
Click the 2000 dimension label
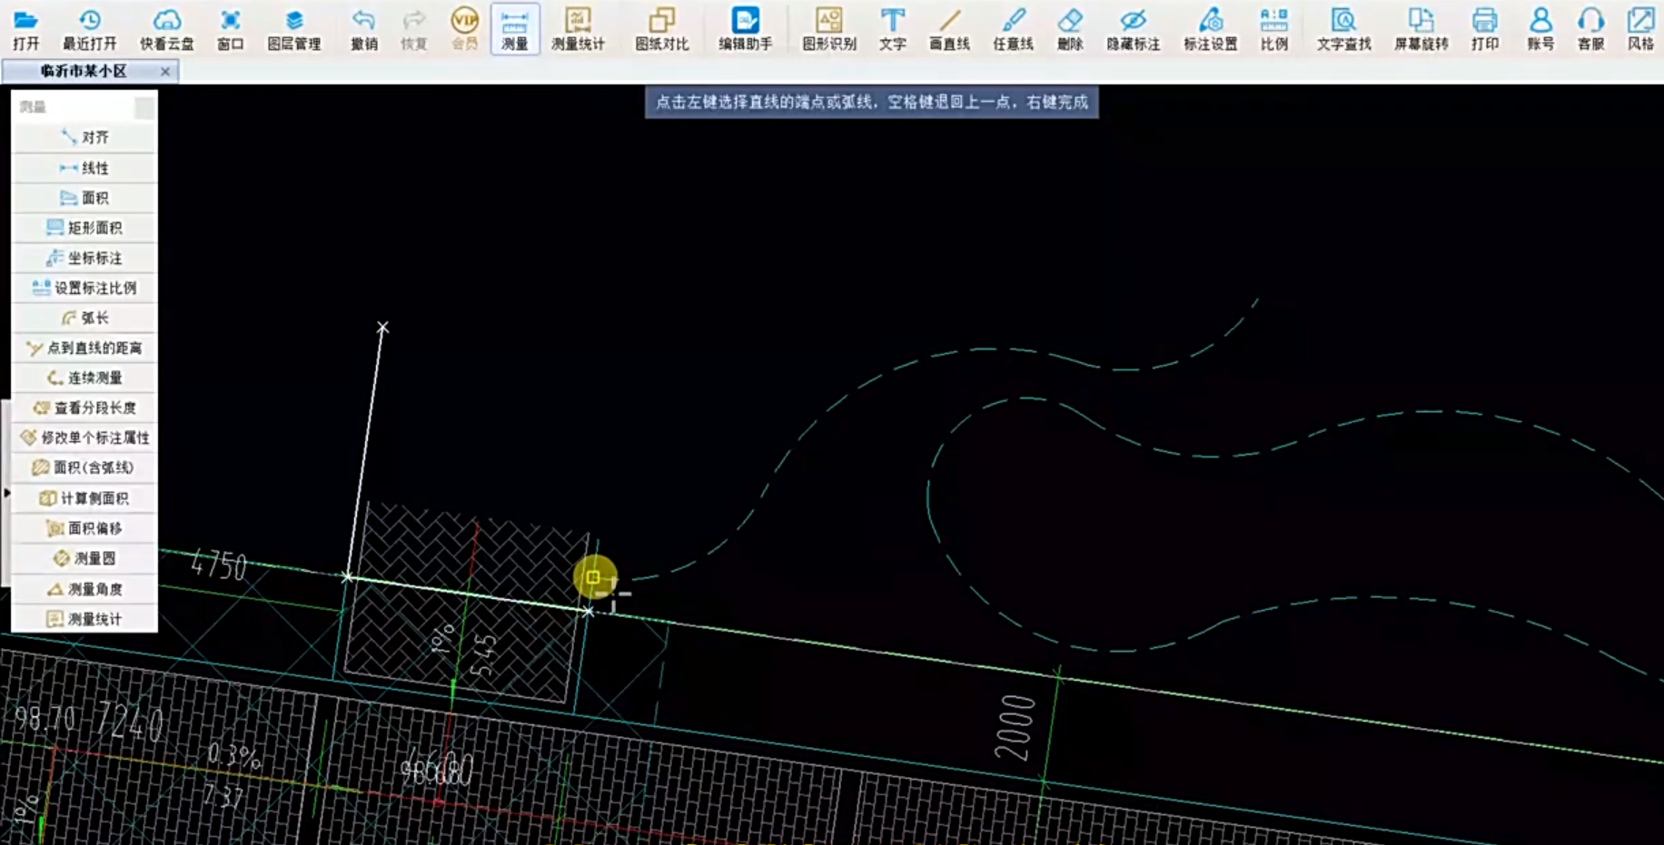point(1014,726)
